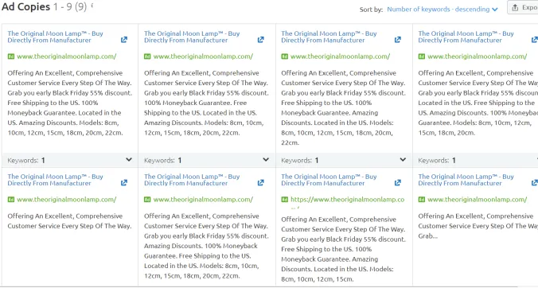Click 'Keywords: 1' label under second top-row card
Viewport: 538px width, 288px height.
(162, 160)
